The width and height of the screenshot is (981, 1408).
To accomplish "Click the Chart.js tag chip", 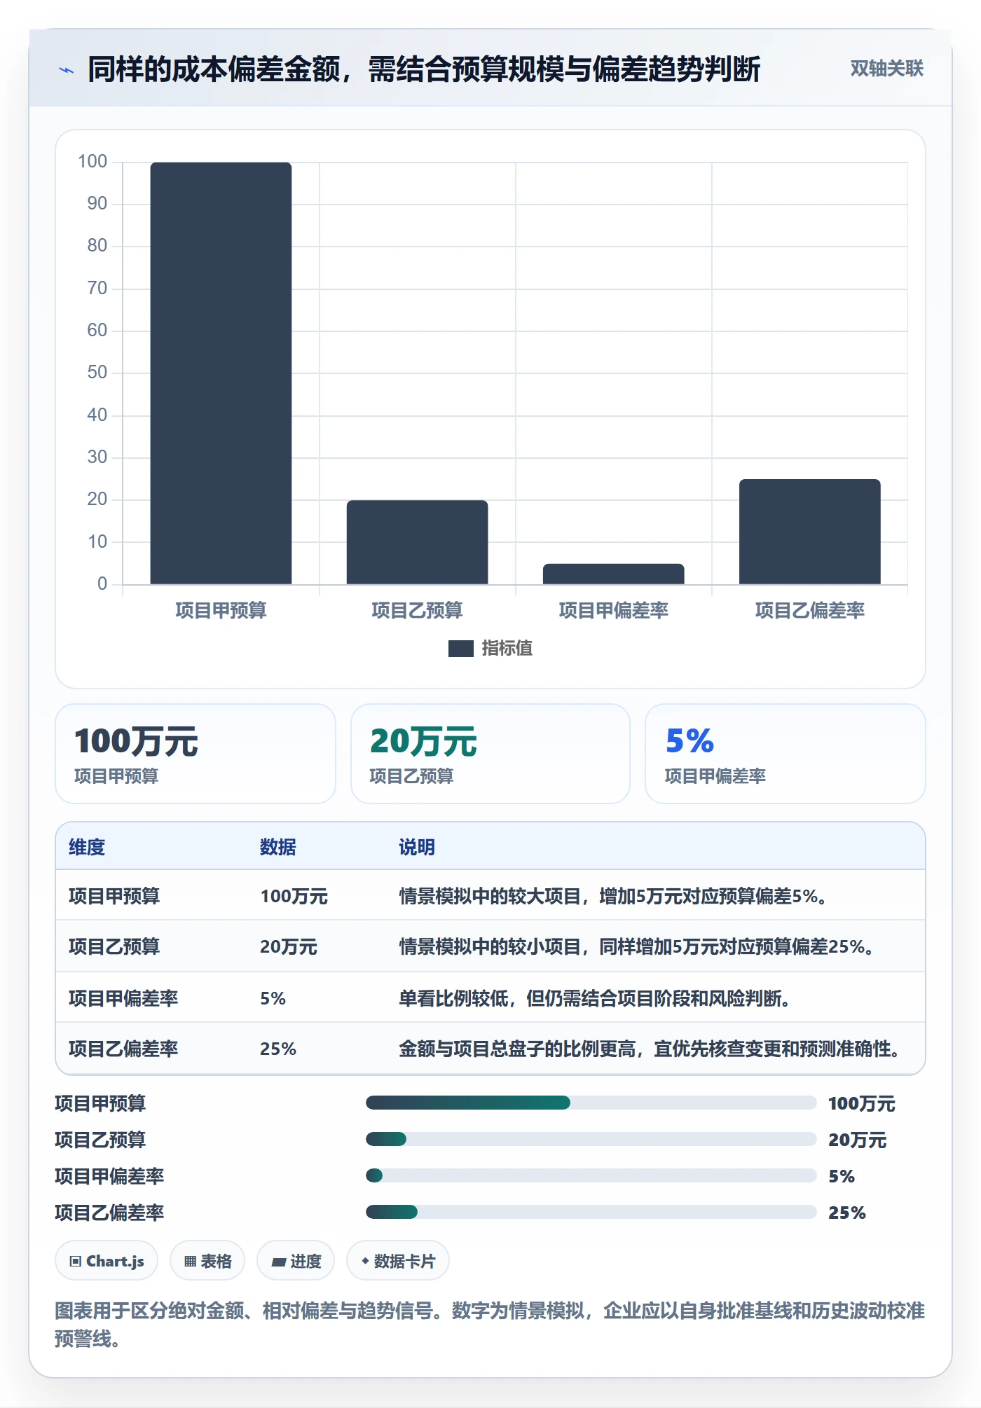I will (x=107, y=1261).
